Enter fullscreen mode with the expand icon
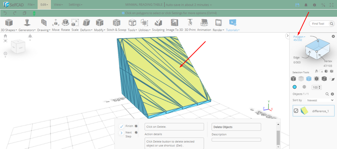Image resolution: width=337 pixels, height=149 pixels. [331, 5]
